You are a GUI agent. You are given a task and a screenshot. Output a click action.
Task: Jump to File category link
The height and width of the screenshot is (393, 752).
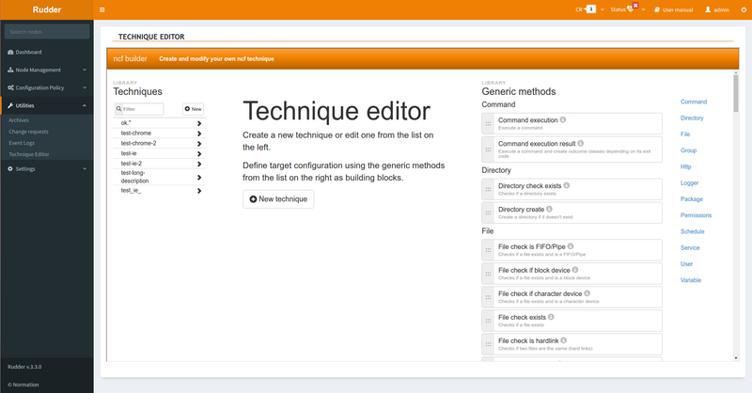pos(685,134)
